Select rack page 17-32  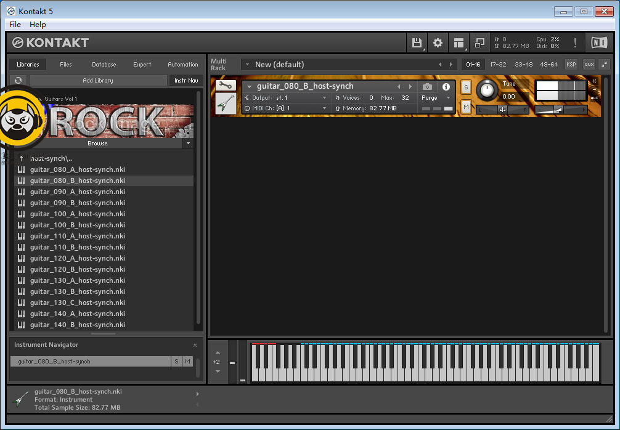(498, 65)
